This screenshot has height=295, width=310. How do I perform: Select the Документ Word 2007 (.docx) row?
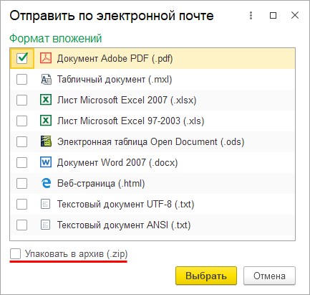pos(152,163)
